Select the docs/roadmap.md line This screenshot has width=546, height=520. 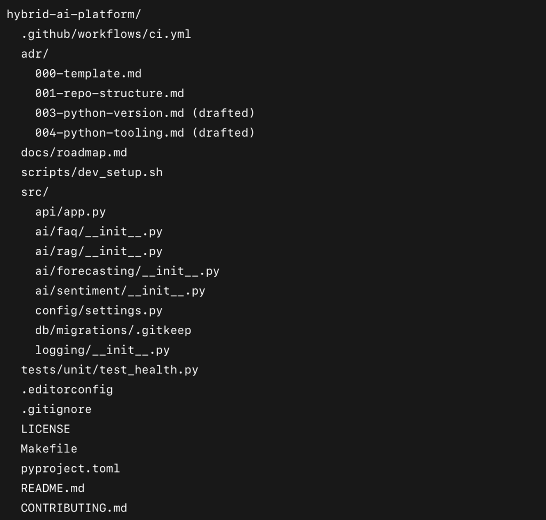(74, 153)
